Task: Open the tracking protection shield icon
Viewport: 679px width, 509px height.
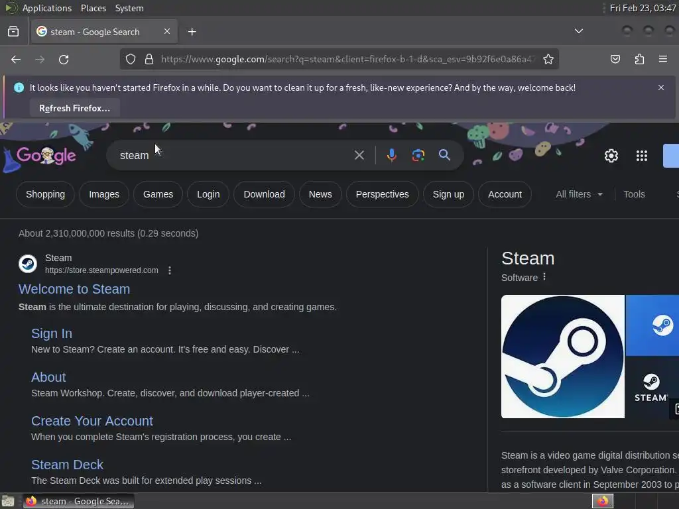Action: point(131,59)
